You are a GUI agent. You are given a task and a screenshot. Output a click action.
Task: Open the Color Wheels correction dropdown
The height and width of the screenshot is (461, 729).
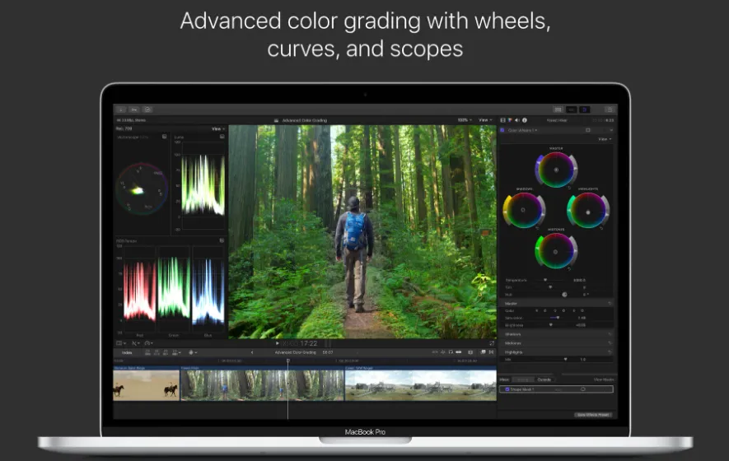click(x=523, y=131)
